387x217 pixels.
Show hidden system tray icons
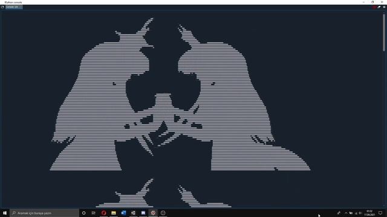346,213
